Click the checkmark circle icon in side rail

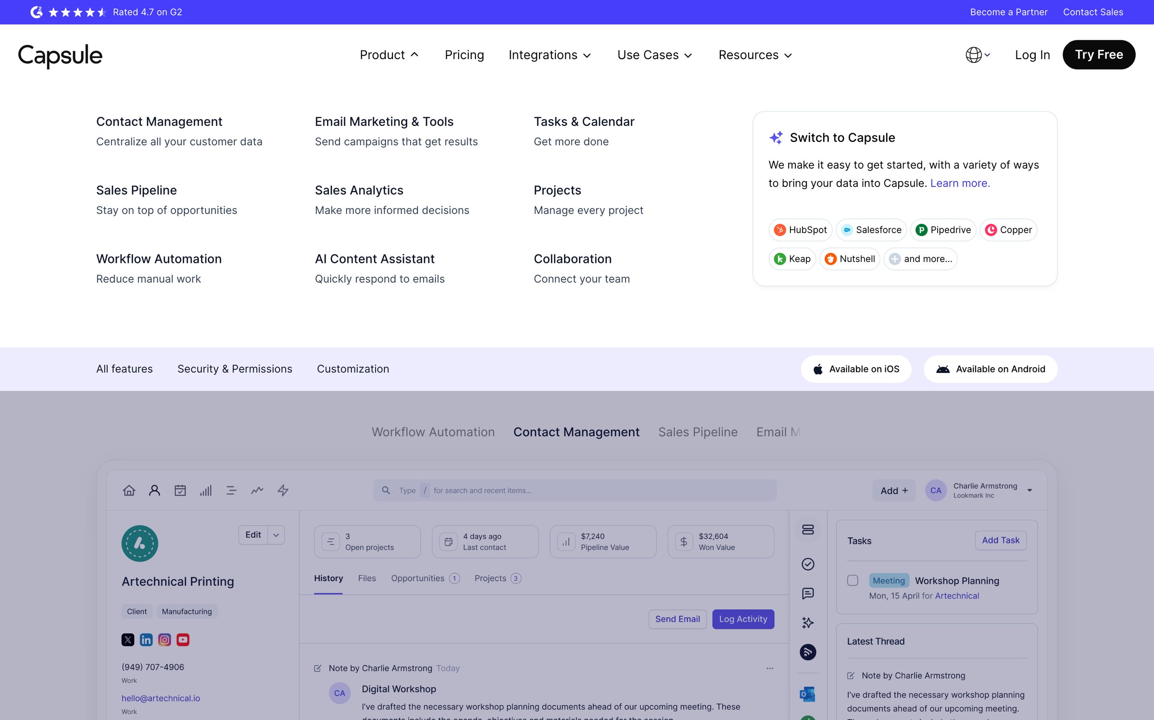click(x=808, y=564)
